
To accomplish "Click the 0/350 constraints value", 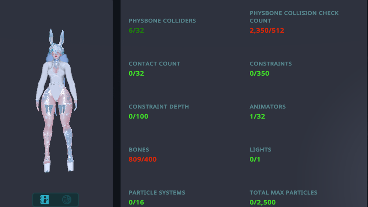I will tap(259, 74).
